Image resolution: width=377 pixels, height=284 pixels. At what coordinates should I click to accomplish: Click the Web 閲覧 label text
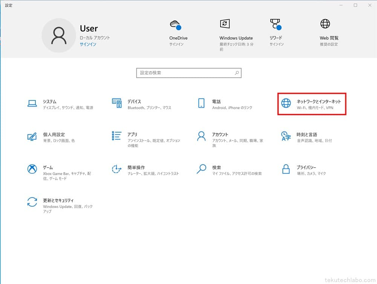(x=329, y=38)
